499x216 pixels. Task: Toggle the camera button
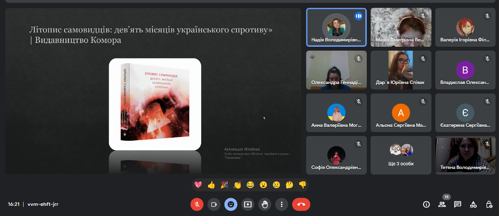[214, 204]
